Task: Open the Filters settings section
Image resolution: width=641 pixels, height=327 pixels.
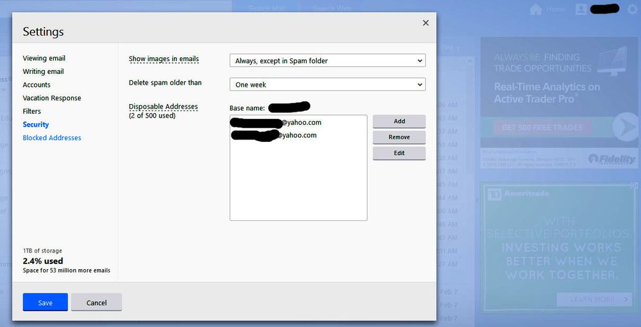Action: [32, 112]
